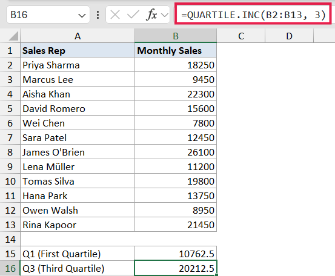Select row 14 header
Screen dimensions: 335x276
pos(10,239)
